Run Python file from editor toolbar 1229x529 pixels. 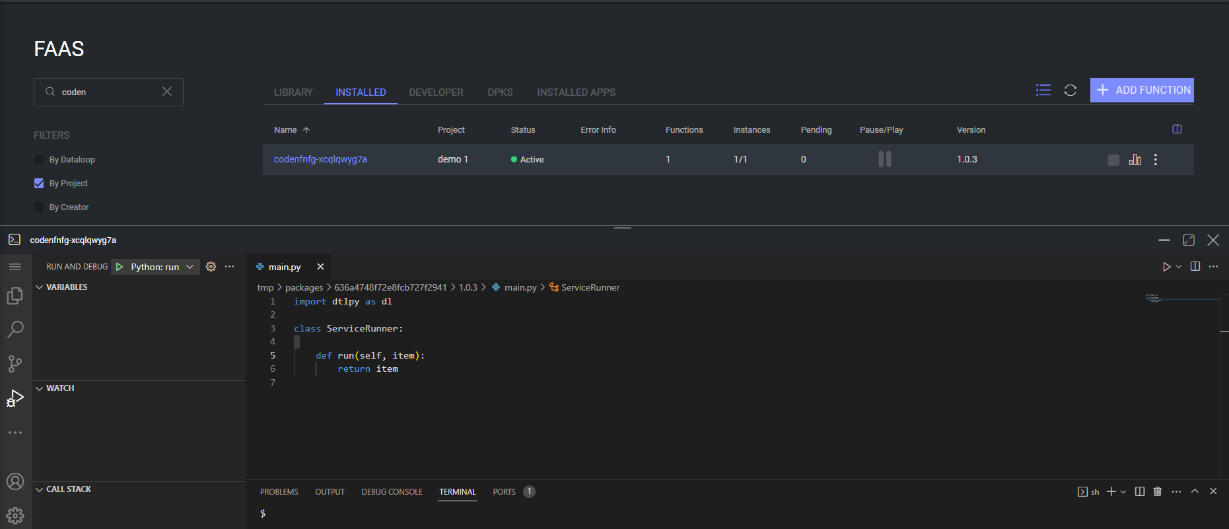click(x=1167, y=267)
